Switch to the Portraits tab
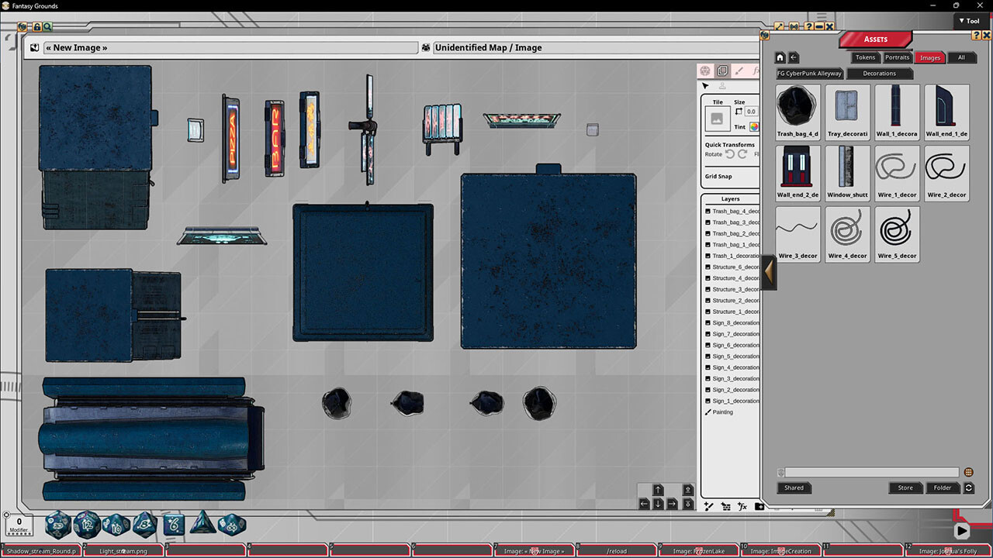 click(x=897, y=57)
